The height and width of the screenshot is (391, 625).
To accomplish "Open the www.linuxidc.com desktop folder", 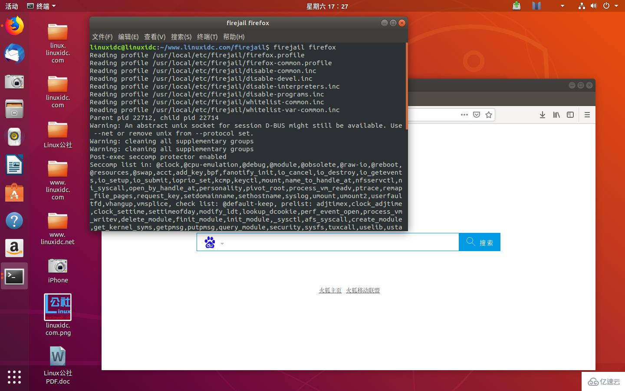I will 58,180.
